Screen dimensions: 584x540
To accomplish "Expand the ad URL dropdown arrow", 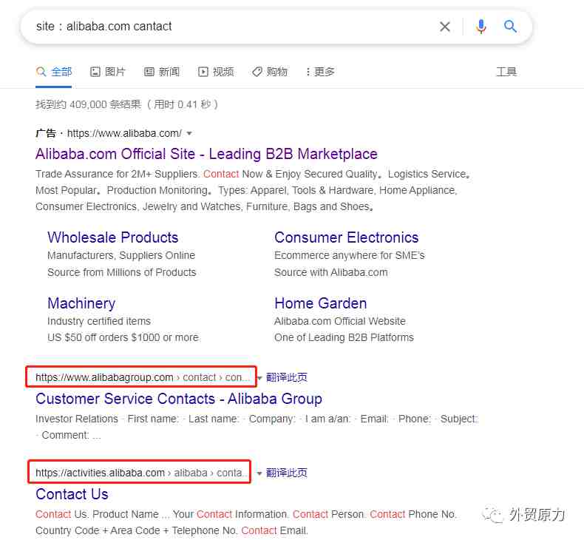I will pos(189,133).
